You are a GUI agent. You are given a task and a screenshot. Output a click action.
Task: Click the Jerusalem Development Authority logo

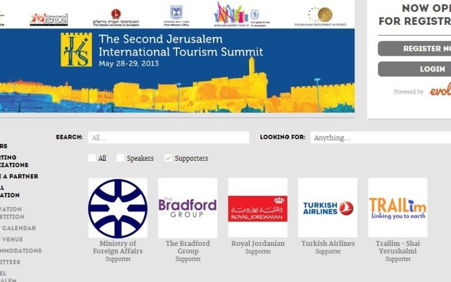(x=320, y=16)
